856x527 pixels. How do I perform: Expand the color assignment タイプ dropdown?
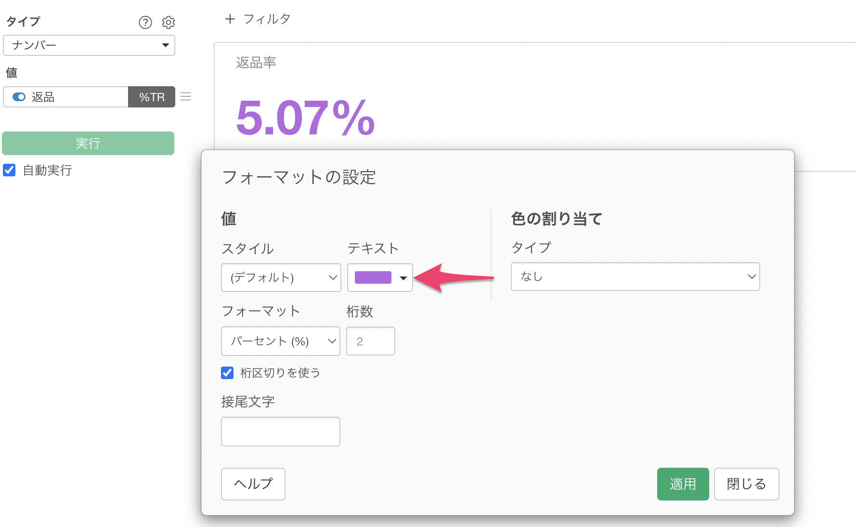click(x=635, y=277)
